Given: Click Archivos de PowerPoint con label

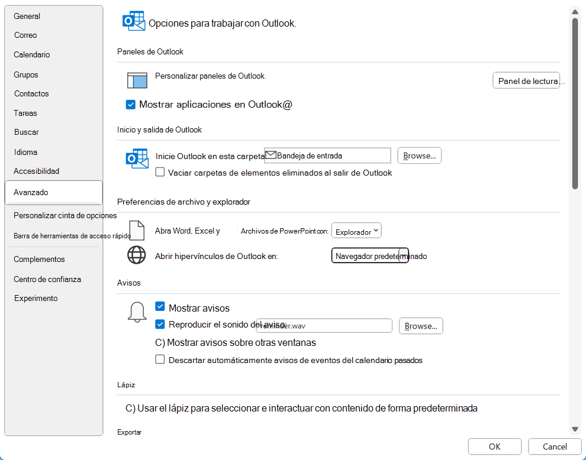Looking at the screenshot, I should (284, 232).
